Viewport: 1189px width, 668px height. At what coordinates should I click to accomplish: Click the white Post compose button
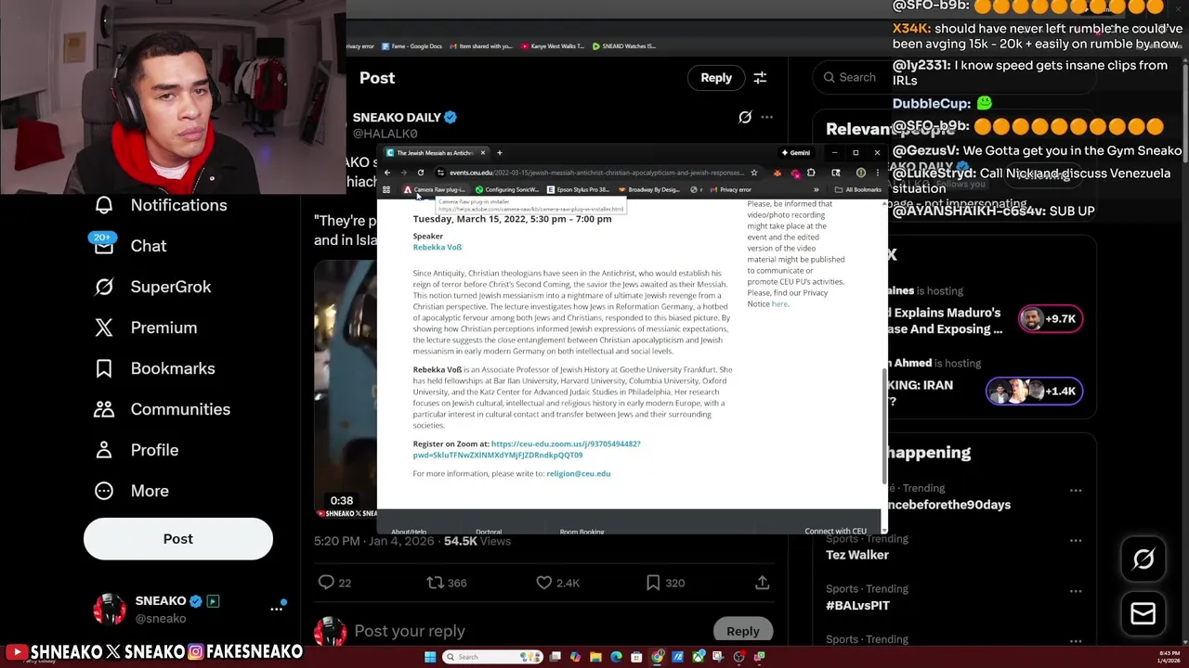tap(178, 539)
